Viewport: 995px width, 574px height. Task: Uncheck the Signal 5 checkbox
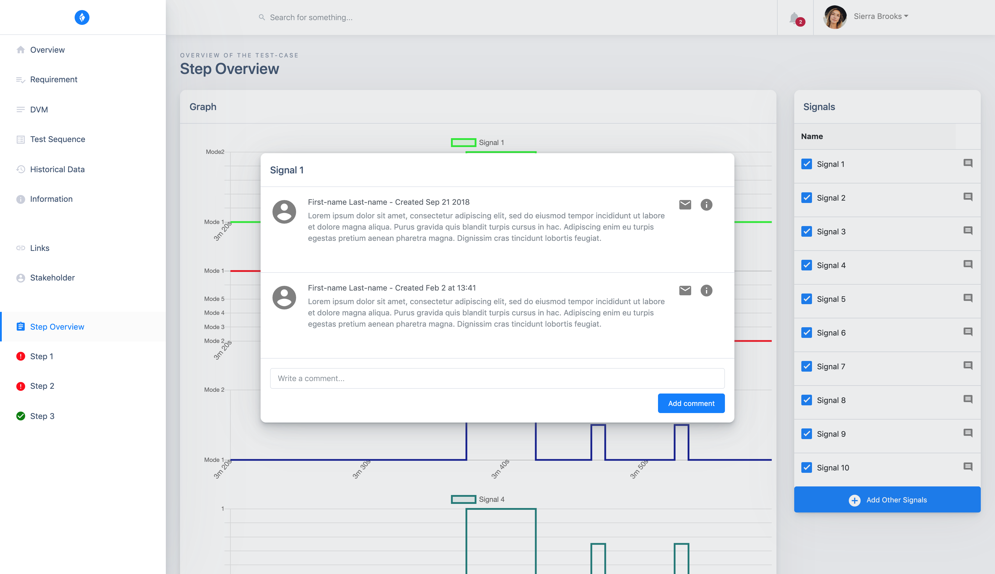(x=807, y=299)
